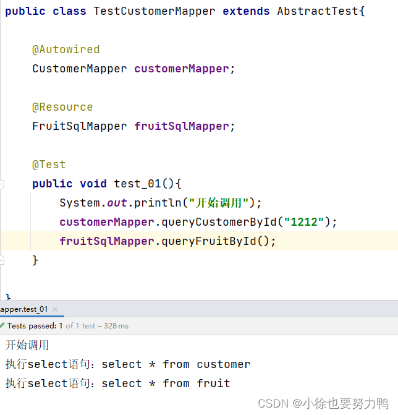
Task: Click the FruitSqlMapper type name
Action: pos(80,126)
